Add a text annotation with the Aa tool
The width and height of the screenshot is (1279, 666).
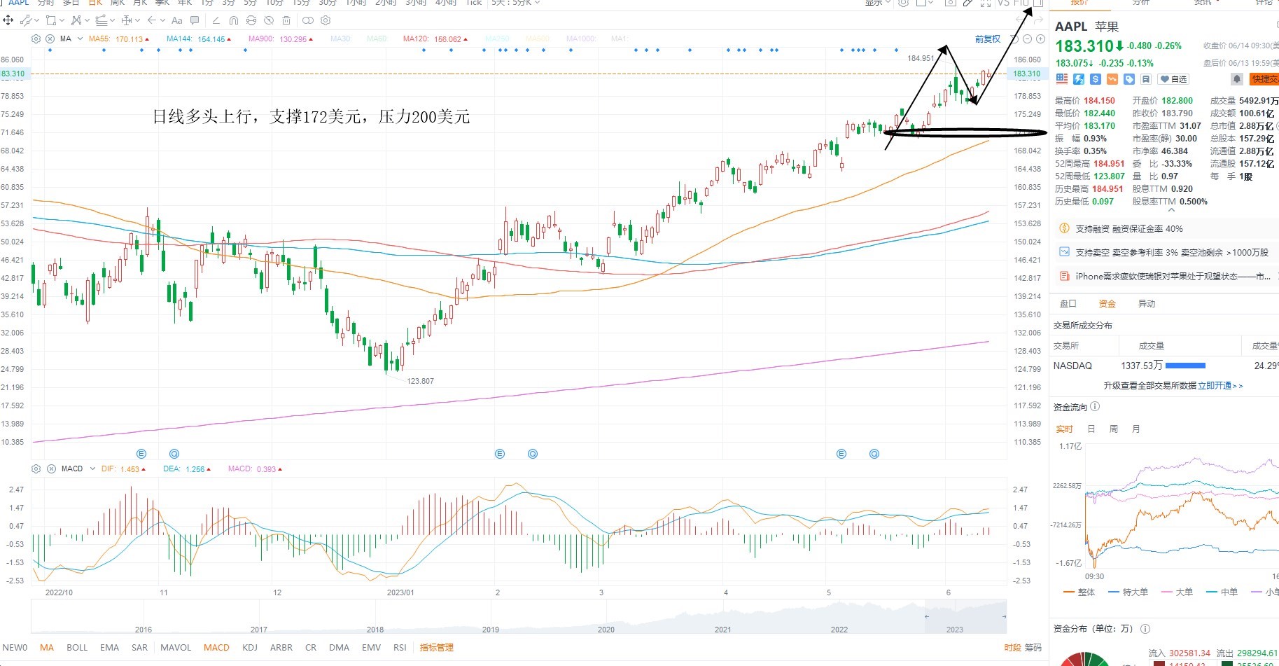pyautogui.click(x=176, y=20)
